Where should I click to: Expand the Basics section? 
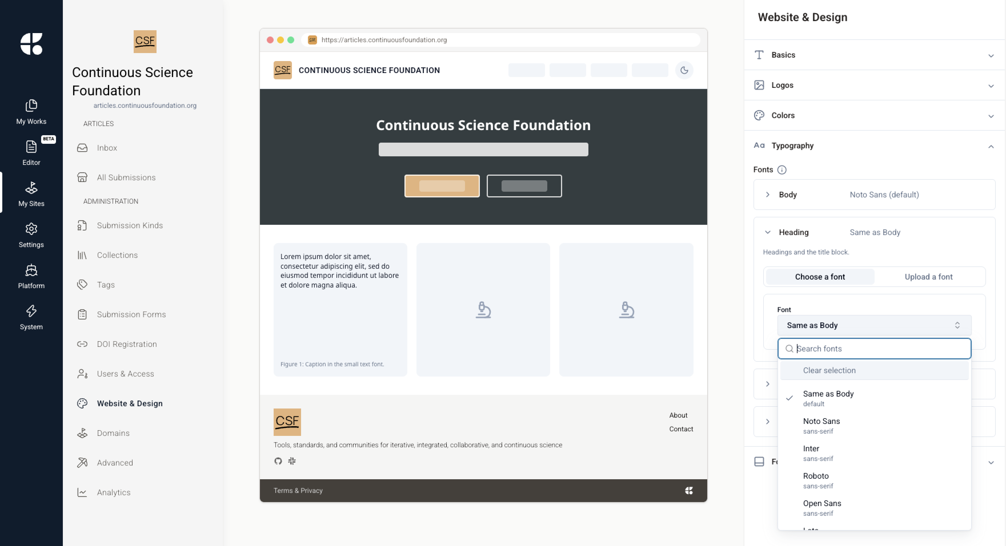pos(874,55)
